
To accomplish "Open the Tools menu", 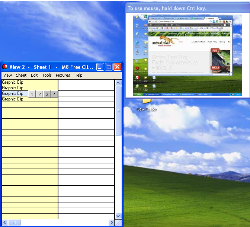I will pos(47,75).
